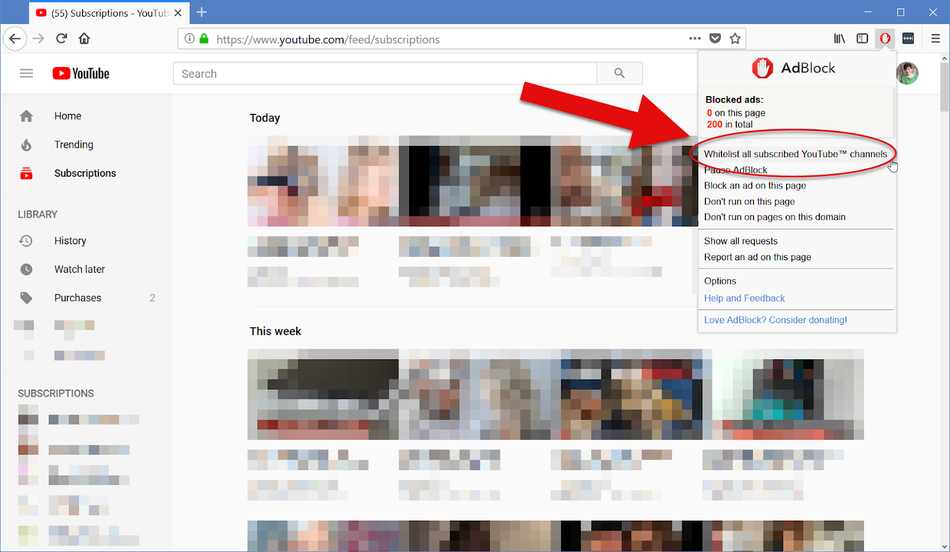This screenshot has height=552, width=950.
Task: Open second video thumbnail under This week
Action: [474, 394]
